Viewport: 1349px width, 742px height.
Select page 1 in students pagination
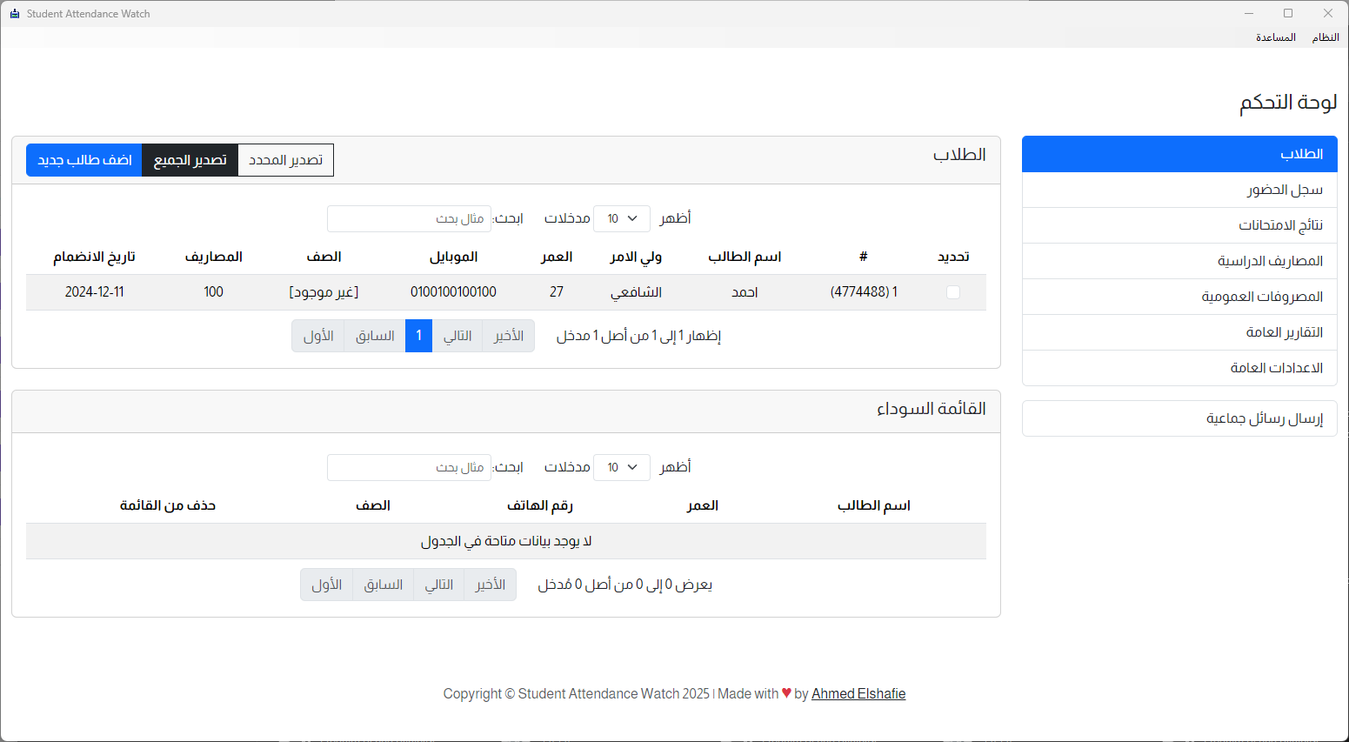[418, 336]
